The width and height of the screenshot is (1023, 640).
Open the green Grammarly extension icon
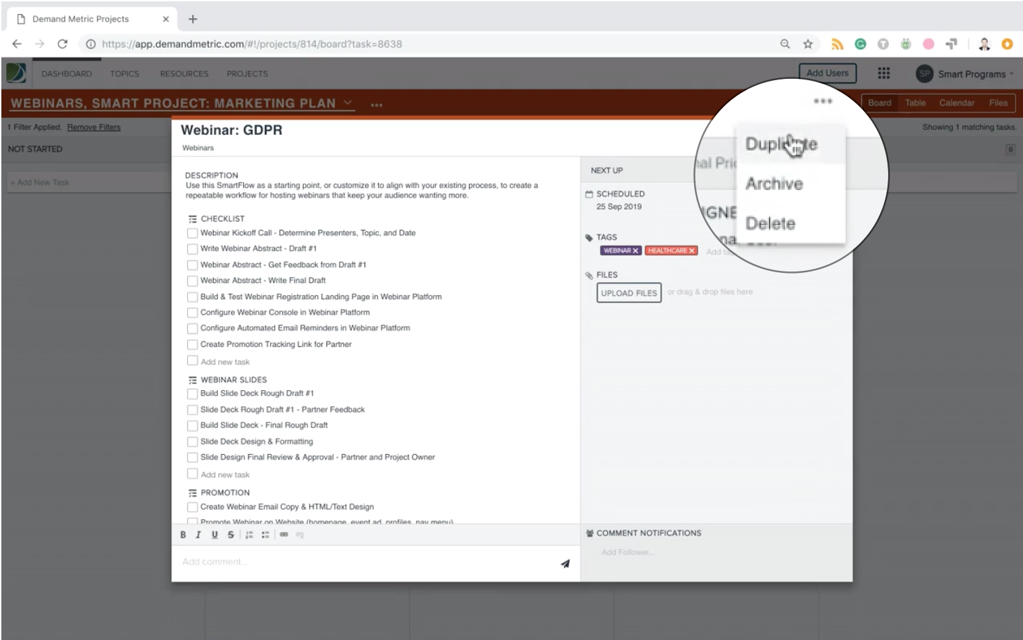click(861, 44)
